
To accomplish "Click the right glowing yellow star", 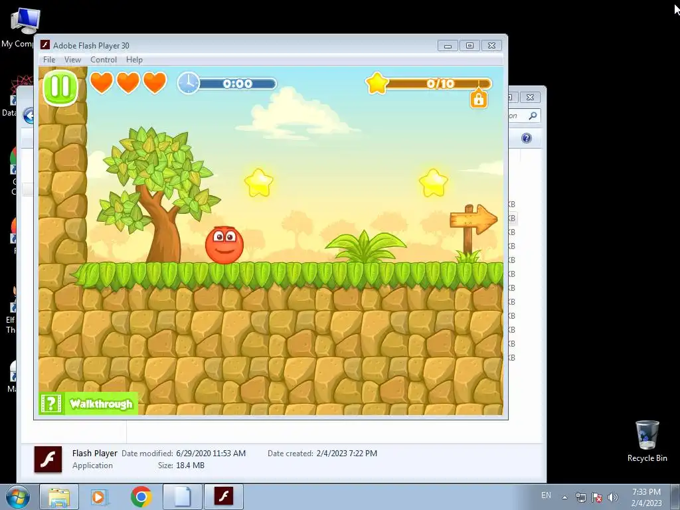I will point(433,183).
